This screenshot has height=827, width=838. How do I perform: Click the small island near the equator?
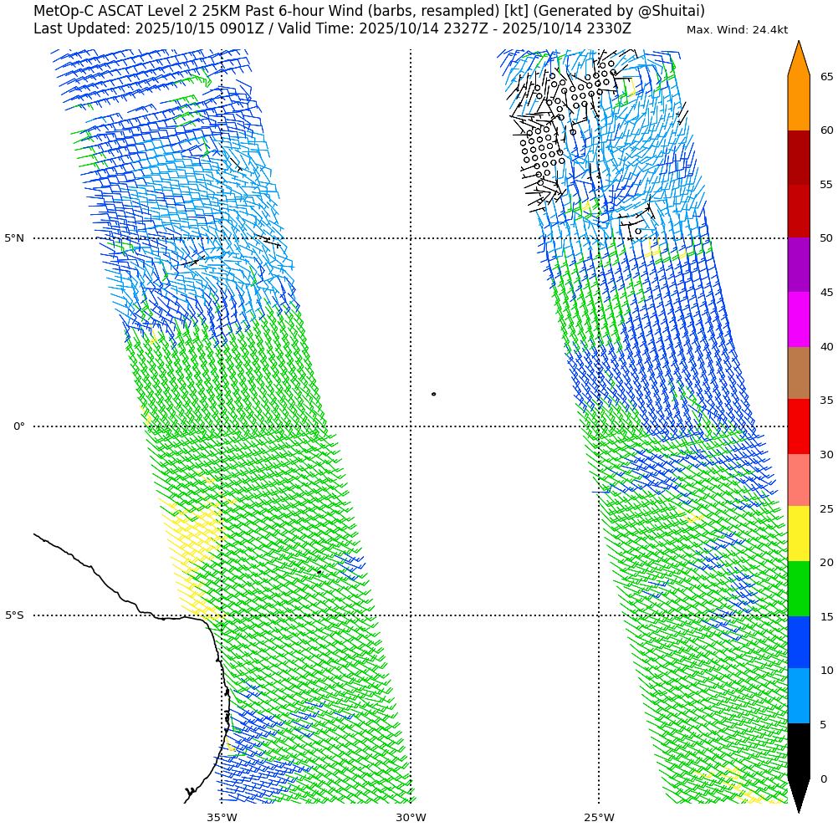[433, 394]
